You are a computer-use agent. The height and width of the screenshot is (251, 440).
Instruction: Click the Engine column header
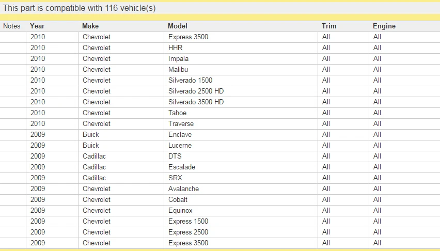point(384,26)
